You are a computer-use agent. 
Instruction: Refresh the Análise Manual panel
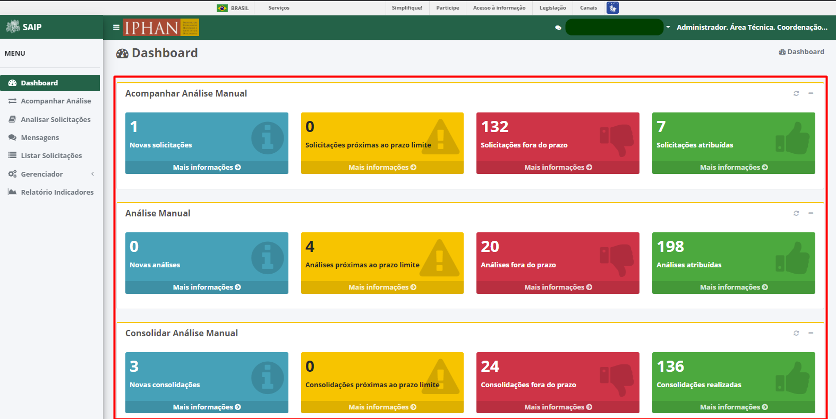(x=796, y=213)
